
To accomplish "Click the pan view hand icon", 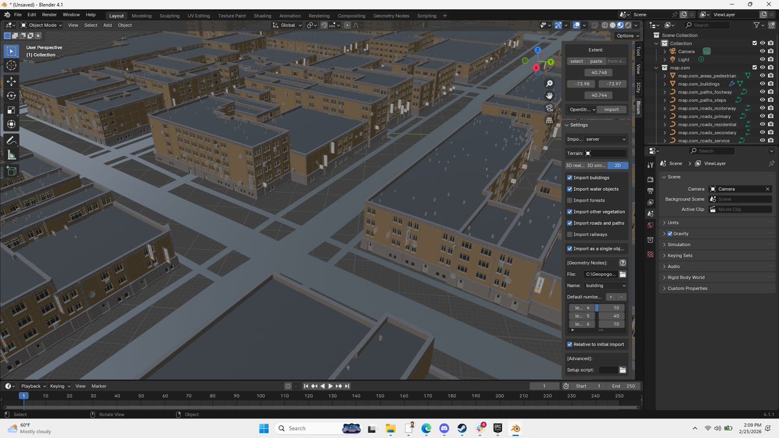I will pyautogui.click(x=549, y=95).
